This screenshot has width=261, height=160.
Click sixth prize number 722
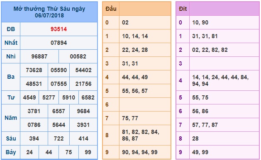point(59,138)
